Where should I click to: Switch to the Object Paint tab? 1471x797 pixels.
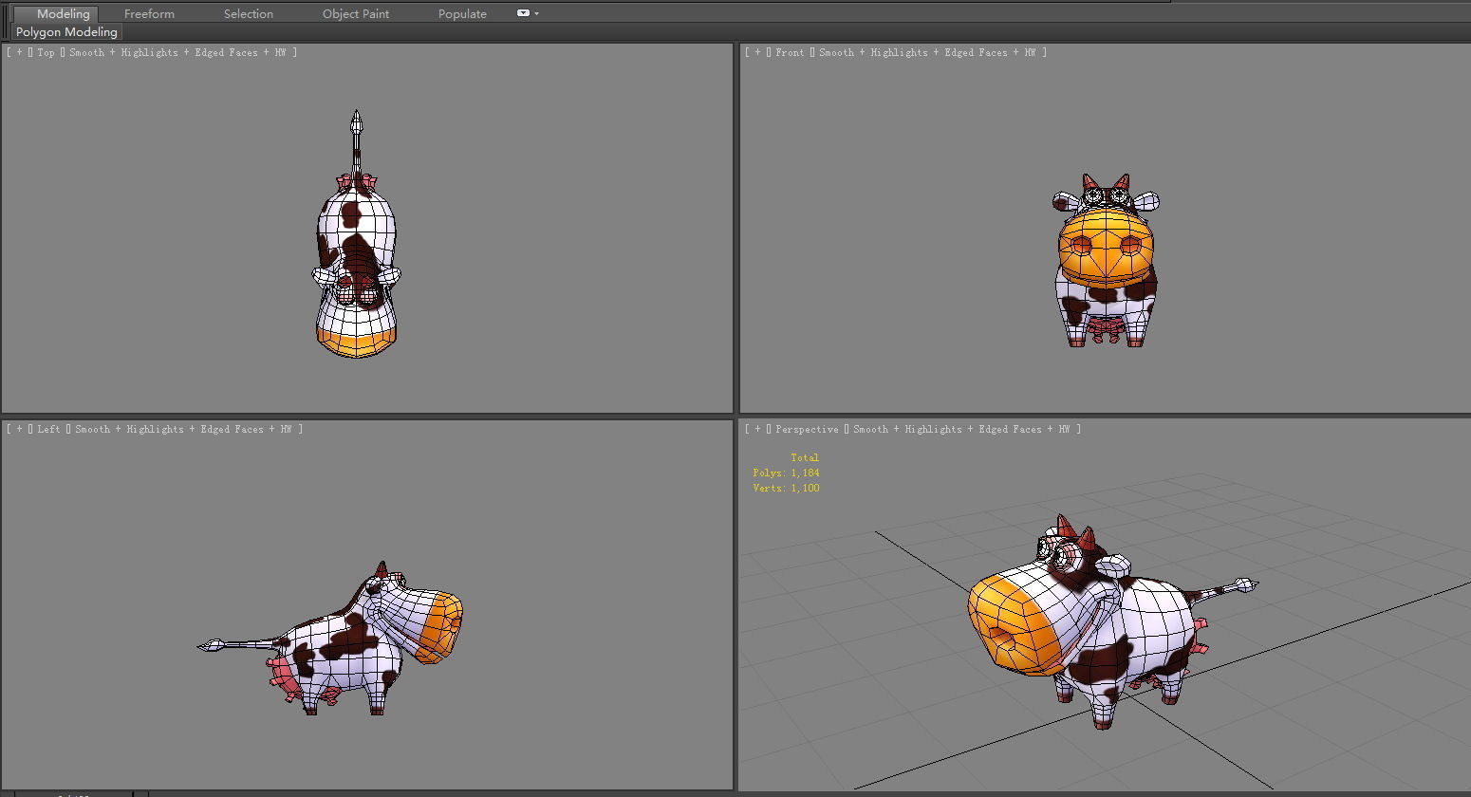pyautogui.click(x=356, y=14)
